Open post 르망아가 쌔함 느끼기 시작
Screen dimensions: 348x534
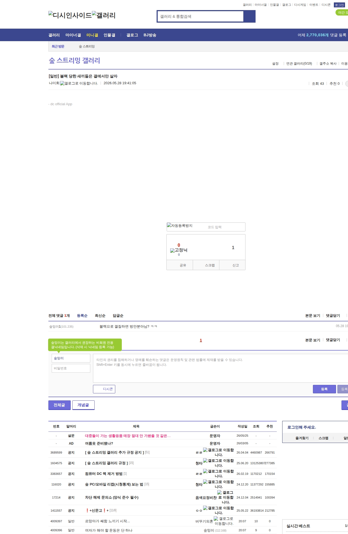[x=107, y=521]
